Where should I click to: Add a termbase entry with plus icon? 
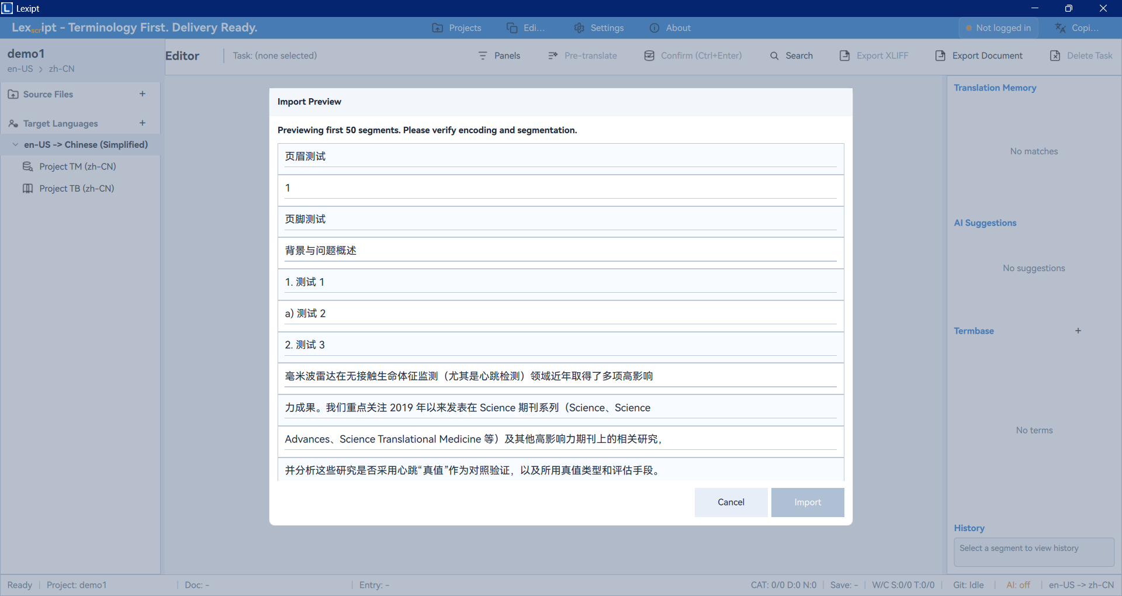1078,331
